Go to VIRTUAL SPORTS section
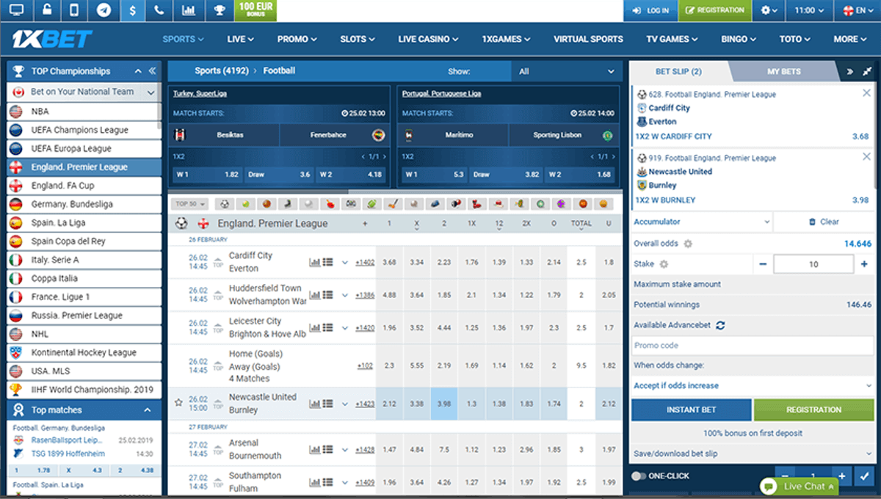Image resolution: width=881 pixels, height=499 pixels. 588,39
